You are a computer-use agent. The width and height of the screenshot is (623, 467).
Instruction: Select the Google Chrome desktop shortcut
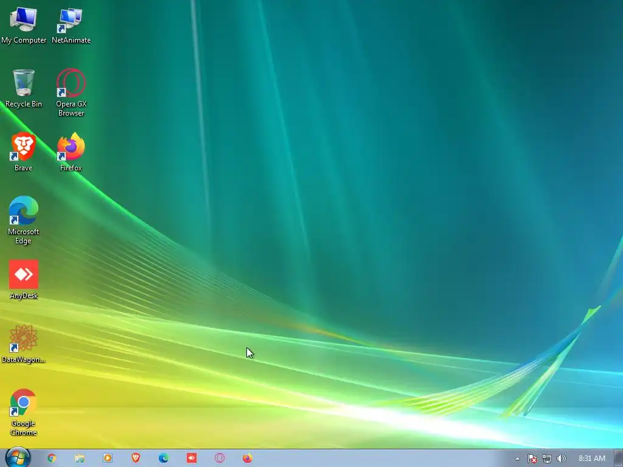click(24, 413)
